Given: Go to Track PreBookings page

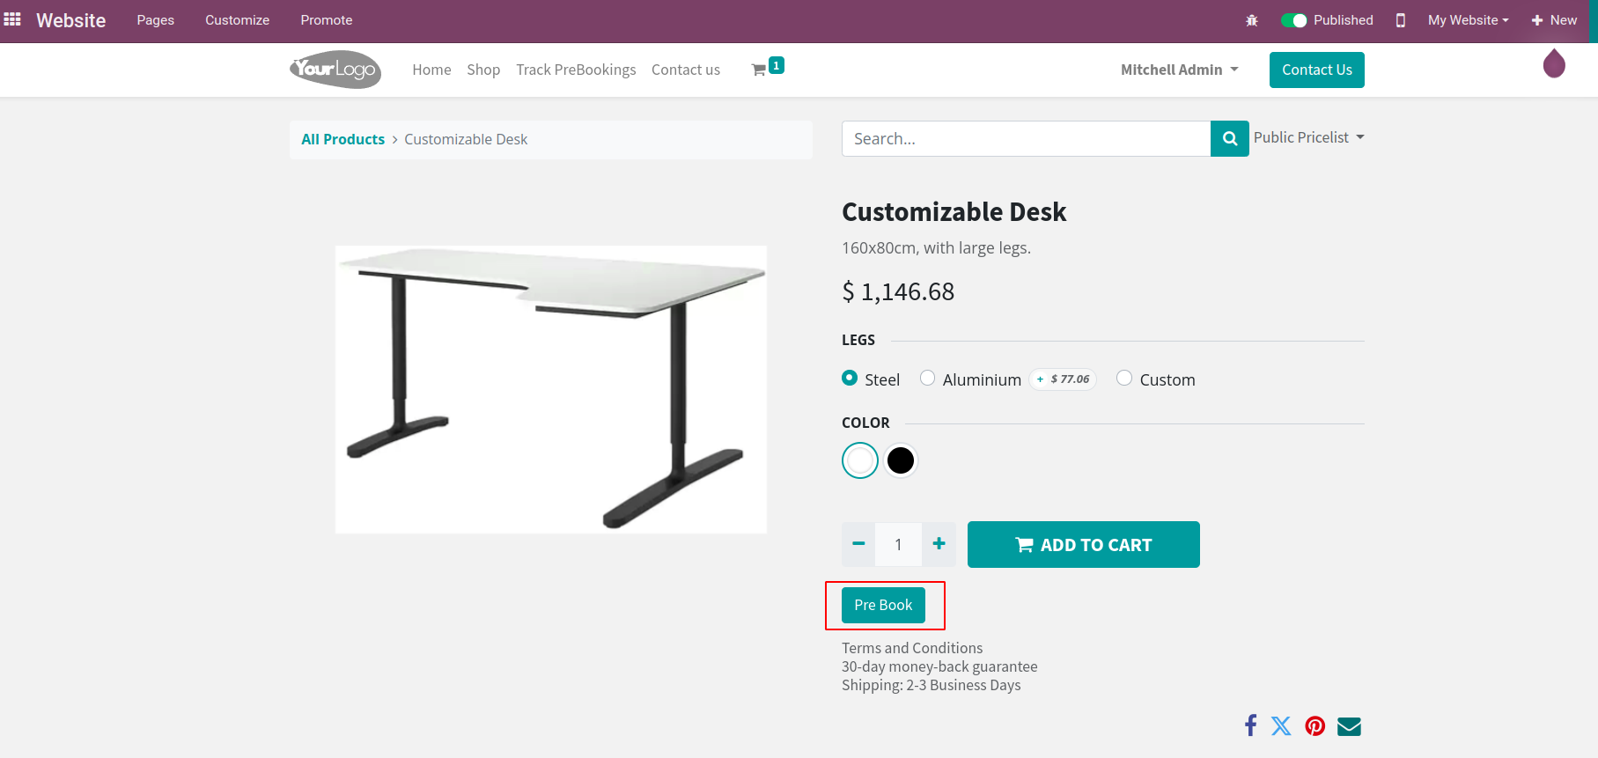Looking at the screenshot, I should coord(576,70).
